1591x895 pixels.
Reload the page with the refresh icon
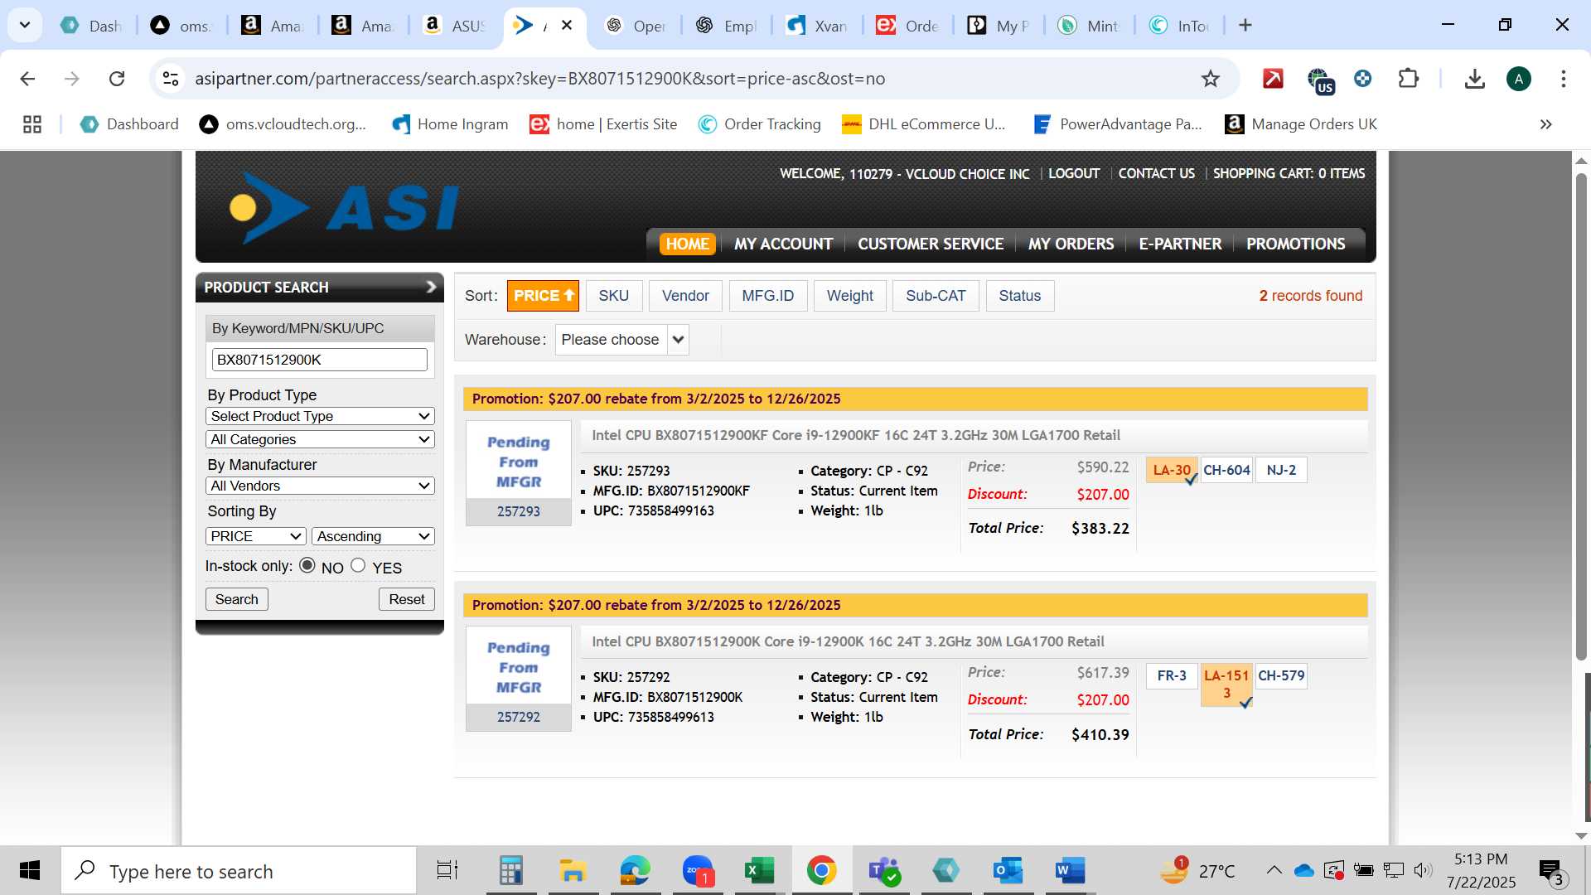[x=117, y=79]
